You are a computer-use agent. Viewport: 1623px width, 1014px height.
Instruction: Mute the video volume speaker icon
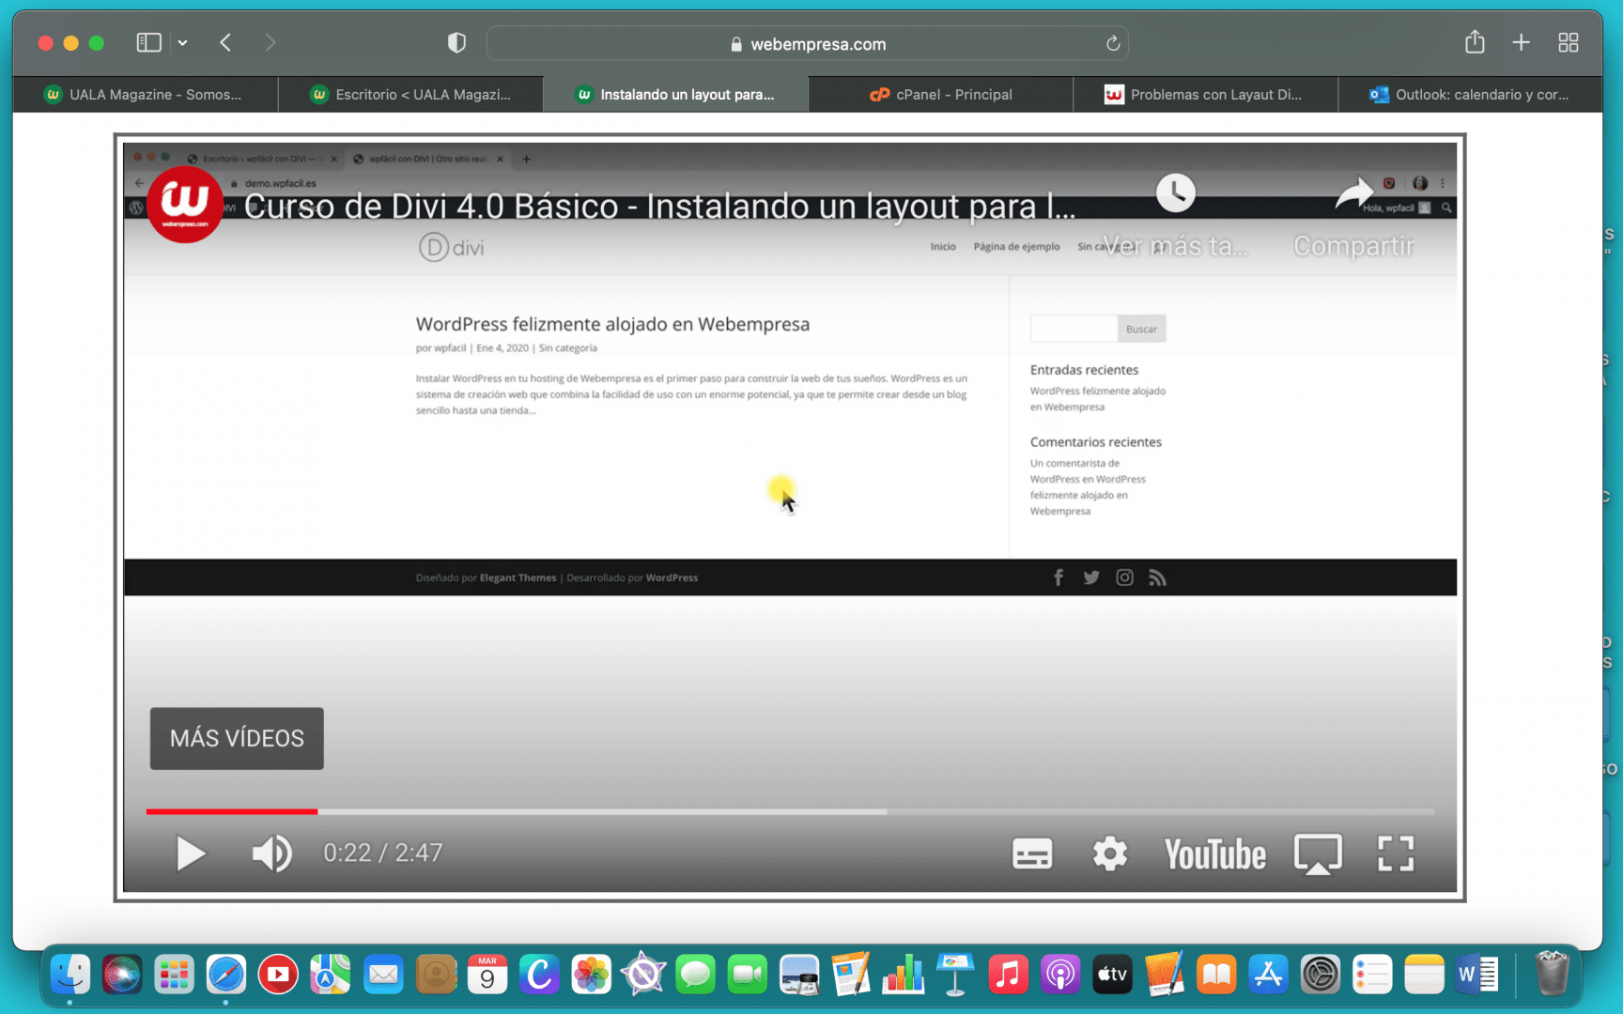pyautogui.click(x=272, y=853)
